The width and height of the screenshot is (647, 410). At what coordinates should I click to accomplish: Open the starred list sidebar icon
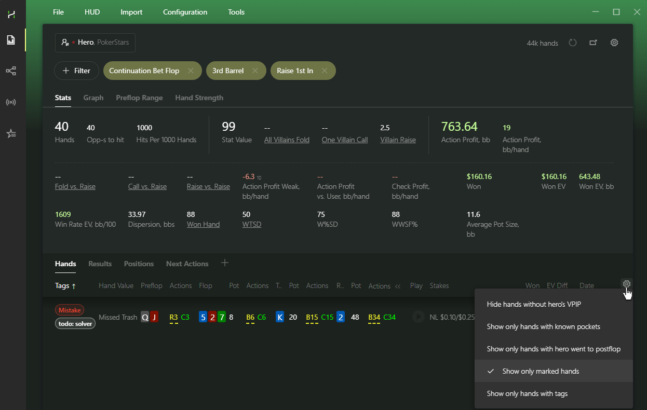click(x=11, y=133)
